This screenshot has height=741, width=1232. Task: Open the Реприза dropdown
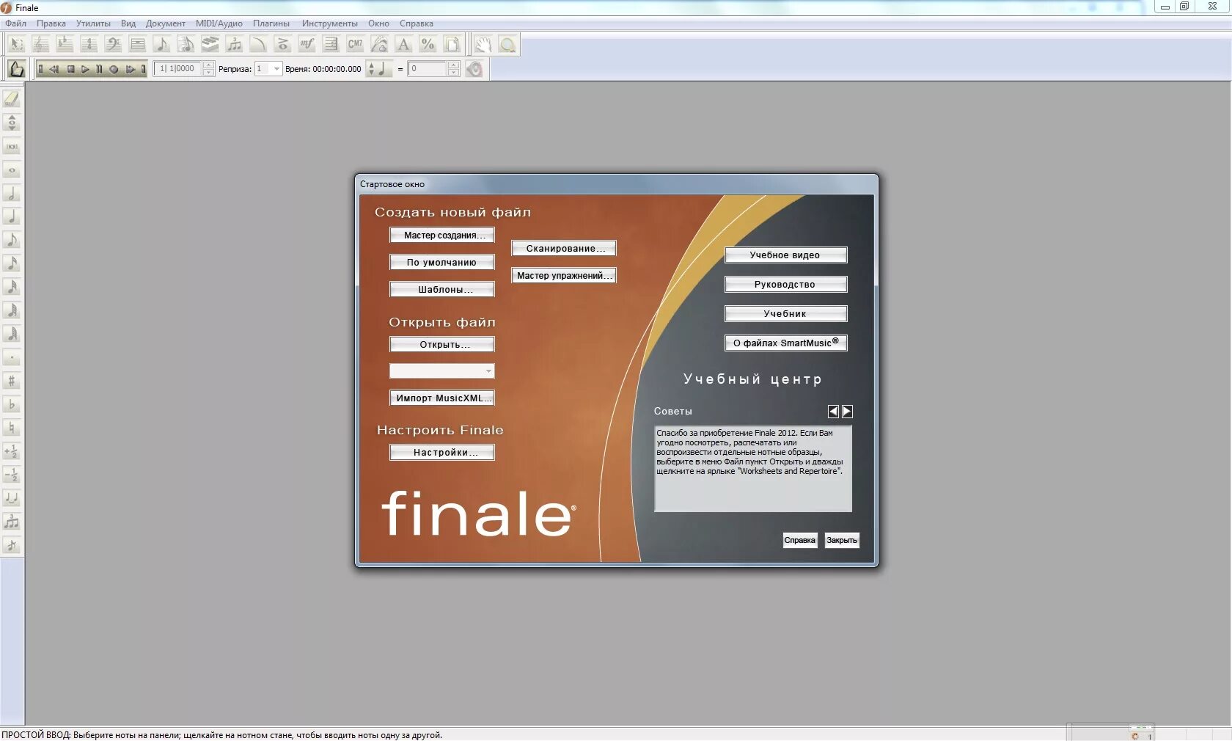coord(268,69)
